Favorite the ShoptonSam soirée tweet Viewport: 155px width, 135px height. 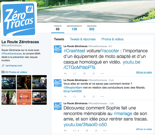pyautogui.click(x=84, y=96)
